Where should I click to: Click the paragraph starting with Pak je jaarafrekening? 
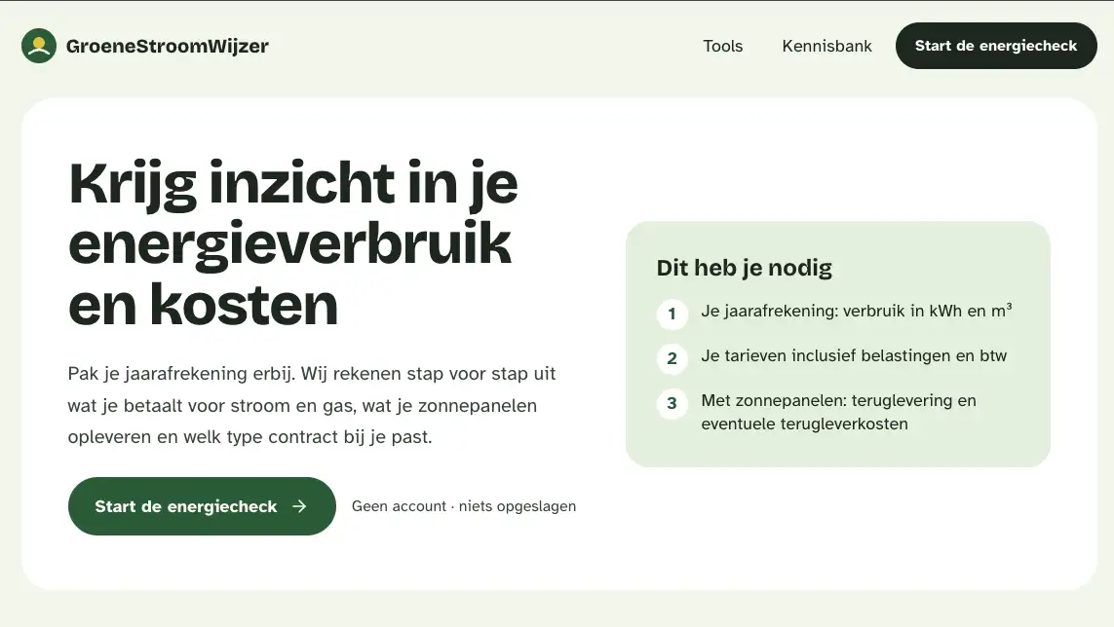(312, 405)
